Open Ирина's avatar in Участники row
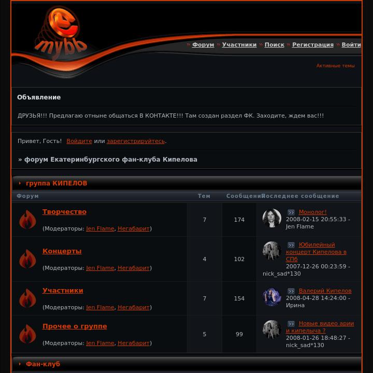Image resolution: width=373 pixels, height=373 pixels. click(x=272, y=297)
